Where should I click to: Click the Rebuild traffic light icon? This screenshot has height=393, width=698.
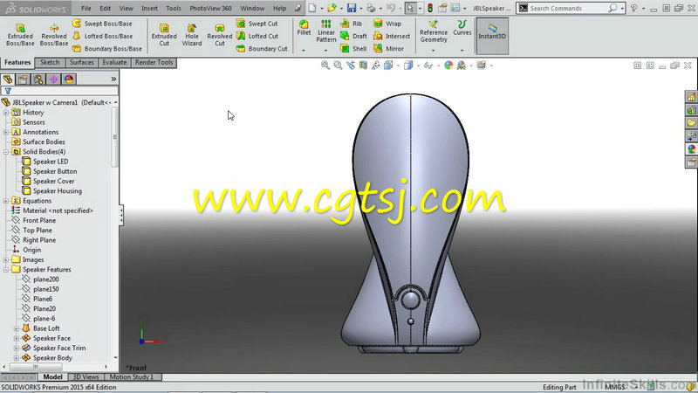(430, 8)
